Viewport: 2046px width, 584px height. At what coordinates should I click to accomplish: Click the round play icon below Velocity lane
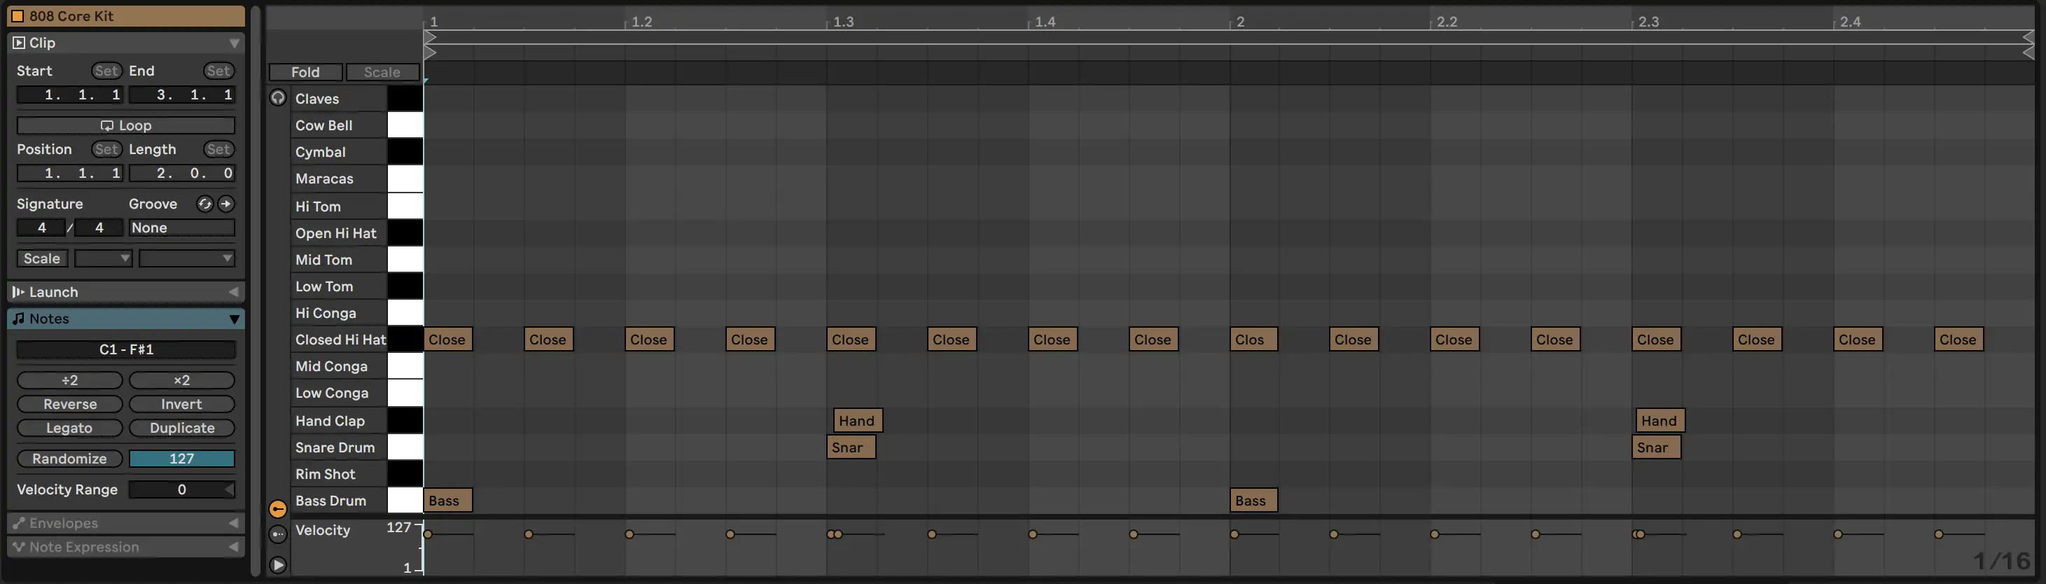[277, 565]
